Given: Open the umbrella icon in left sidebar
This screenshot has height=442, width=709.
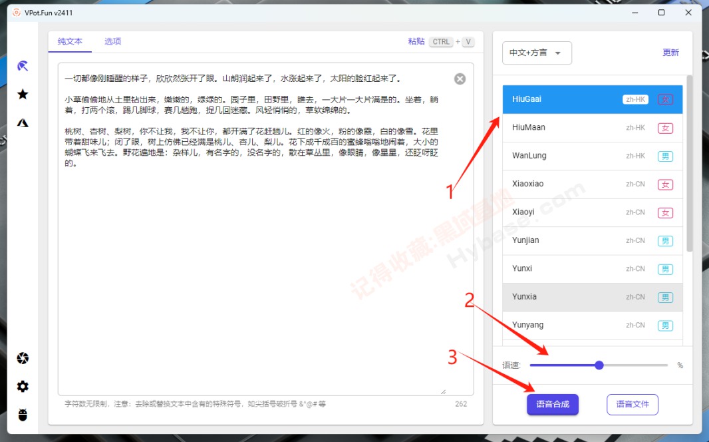Looking at the screenshot, I should pyautogui.click(x=23, y=66).
